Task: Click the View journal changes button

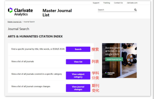Action: pyautogui.click(x=78, y=88)
